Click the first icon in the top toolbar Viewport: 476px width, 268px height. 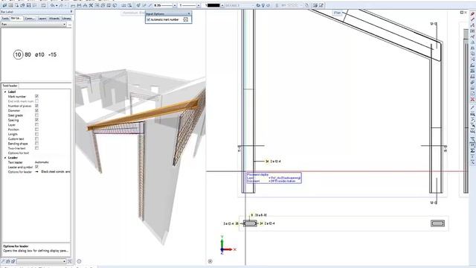point(4,5)
